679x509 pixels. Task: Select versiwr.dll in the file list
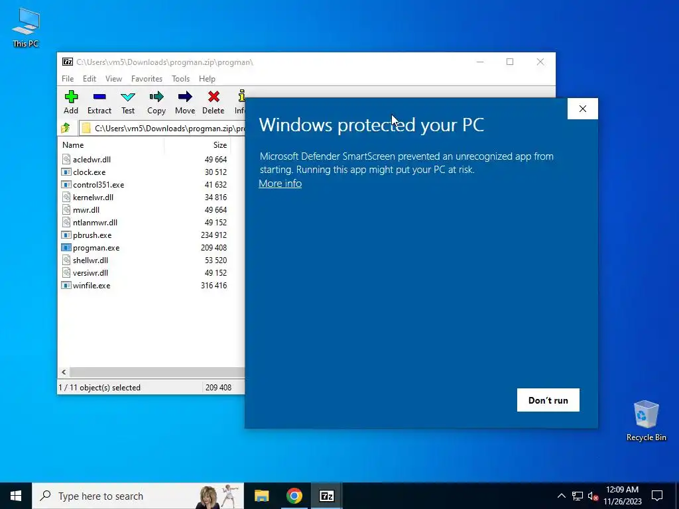pos(90,272)
